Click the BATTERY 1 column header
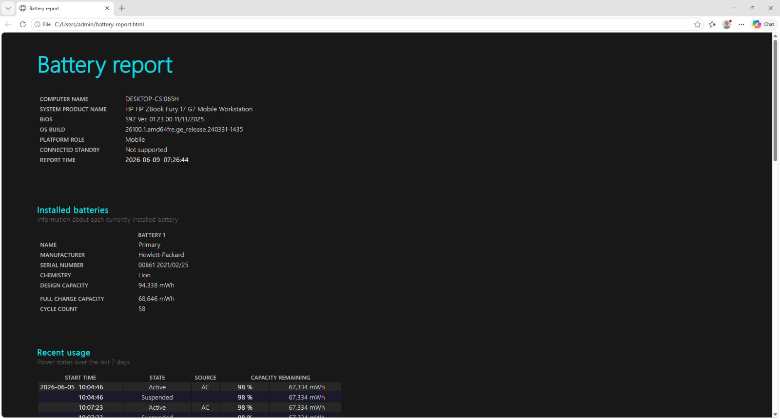The image size is (780, 419). click(x=152, y=235)
